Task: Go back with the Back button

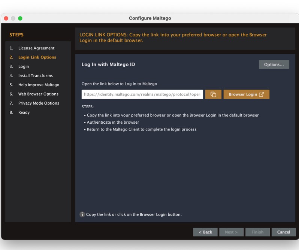Action: [205, 232]
